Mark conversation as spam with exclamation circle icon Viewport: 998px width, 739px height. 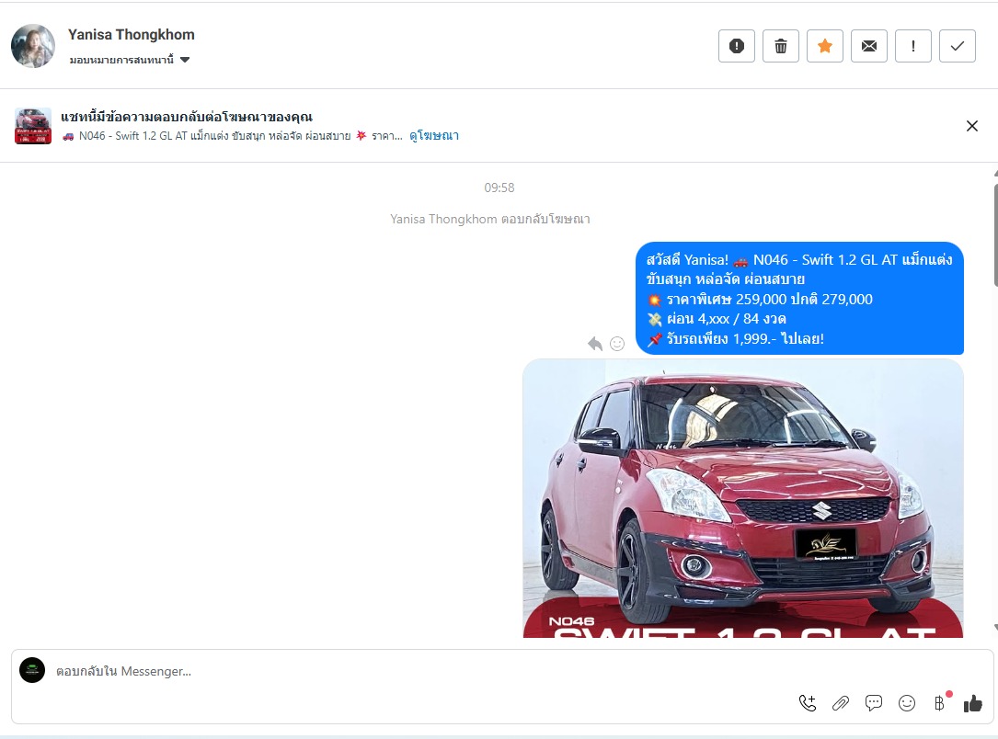tap(737, 46)
